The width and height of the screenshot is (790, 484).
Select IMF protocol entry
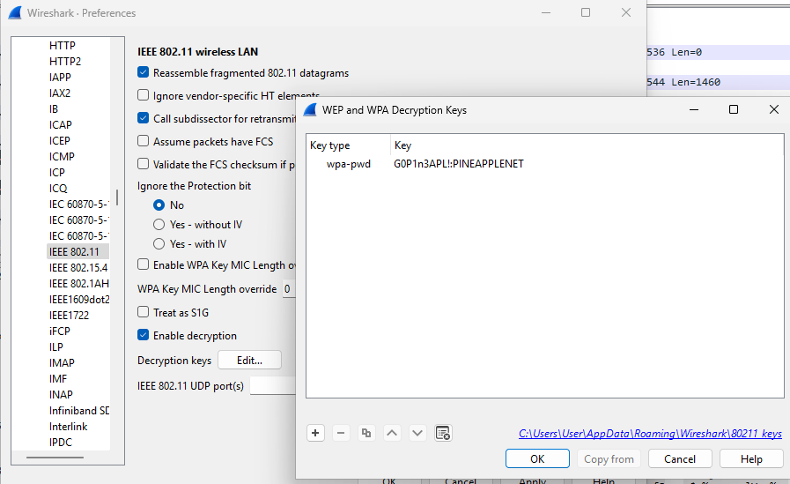(58, 378)
